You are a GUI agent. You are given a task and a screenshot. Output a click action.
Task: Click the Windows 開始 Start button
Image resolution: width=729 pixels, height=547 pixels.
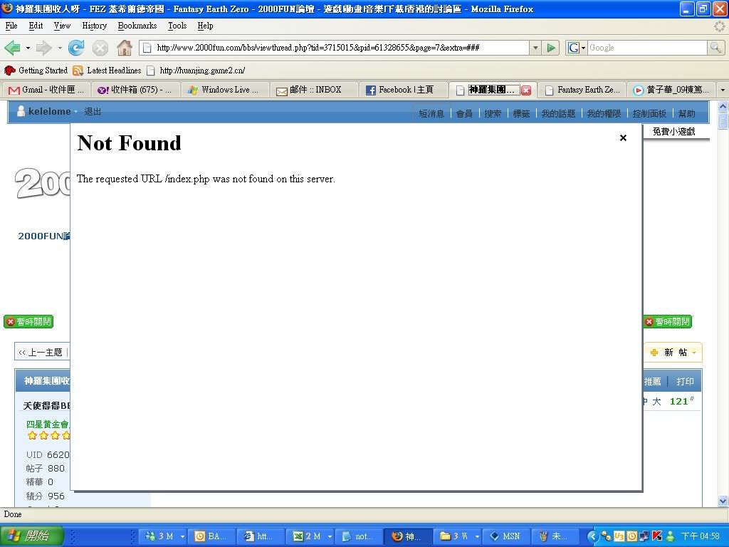(x=32, y=536)
